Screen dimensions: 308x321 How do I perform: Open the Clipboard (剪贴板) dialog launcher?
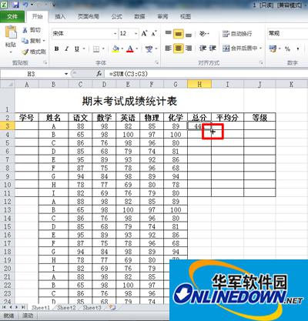pos(45,62)
